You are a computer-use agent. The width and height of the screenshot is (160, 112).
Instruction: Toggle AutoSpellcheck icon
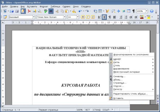point(51,11)
